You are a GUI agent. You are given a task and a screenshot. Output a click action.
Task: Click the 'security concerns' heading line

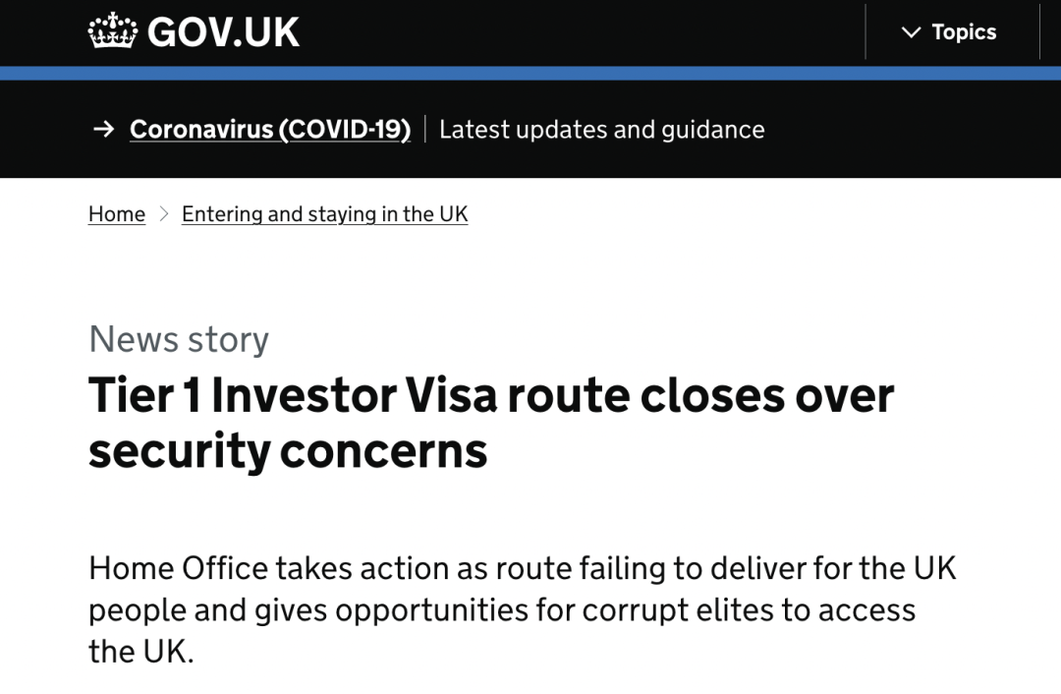pyautogui.click(x=288, y=451)
